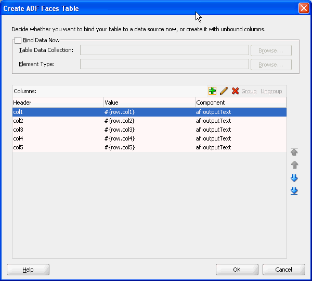Click the Component column heading
Image resolution: width=312 pixels, height=281 pixels.
[x=241, y=103]
